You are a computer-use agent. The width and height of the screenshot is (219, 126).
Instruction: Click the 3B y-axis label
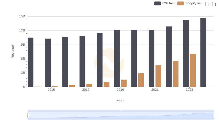click(x=23, y=73)
